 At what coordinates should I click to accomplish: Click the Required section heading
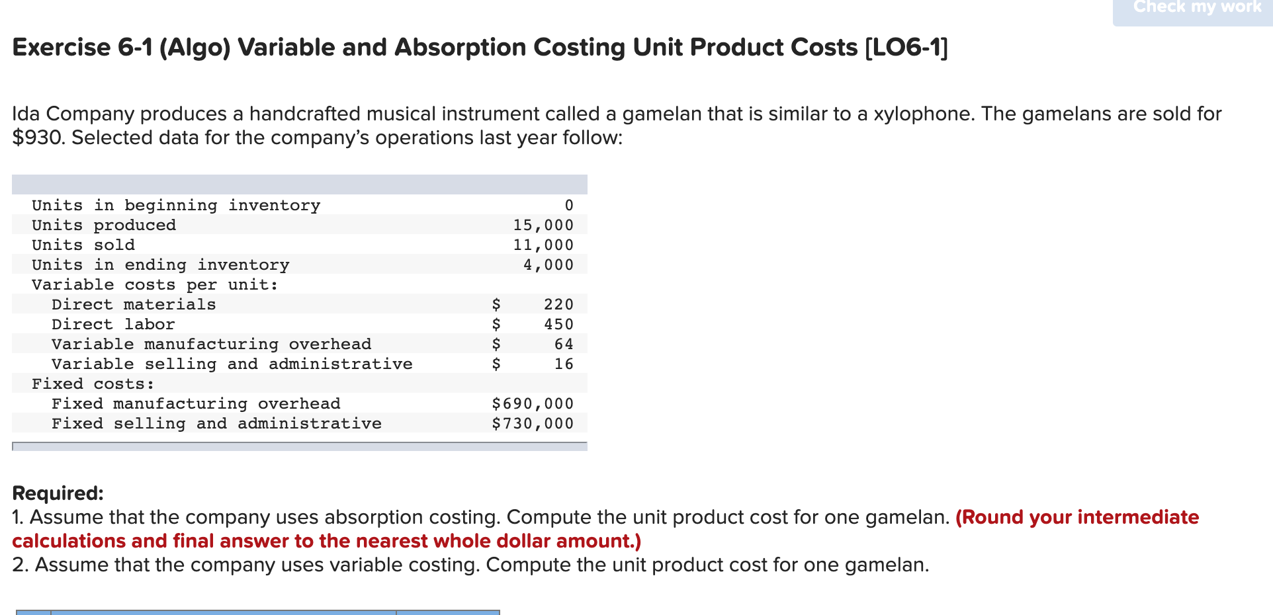(58, 493)
